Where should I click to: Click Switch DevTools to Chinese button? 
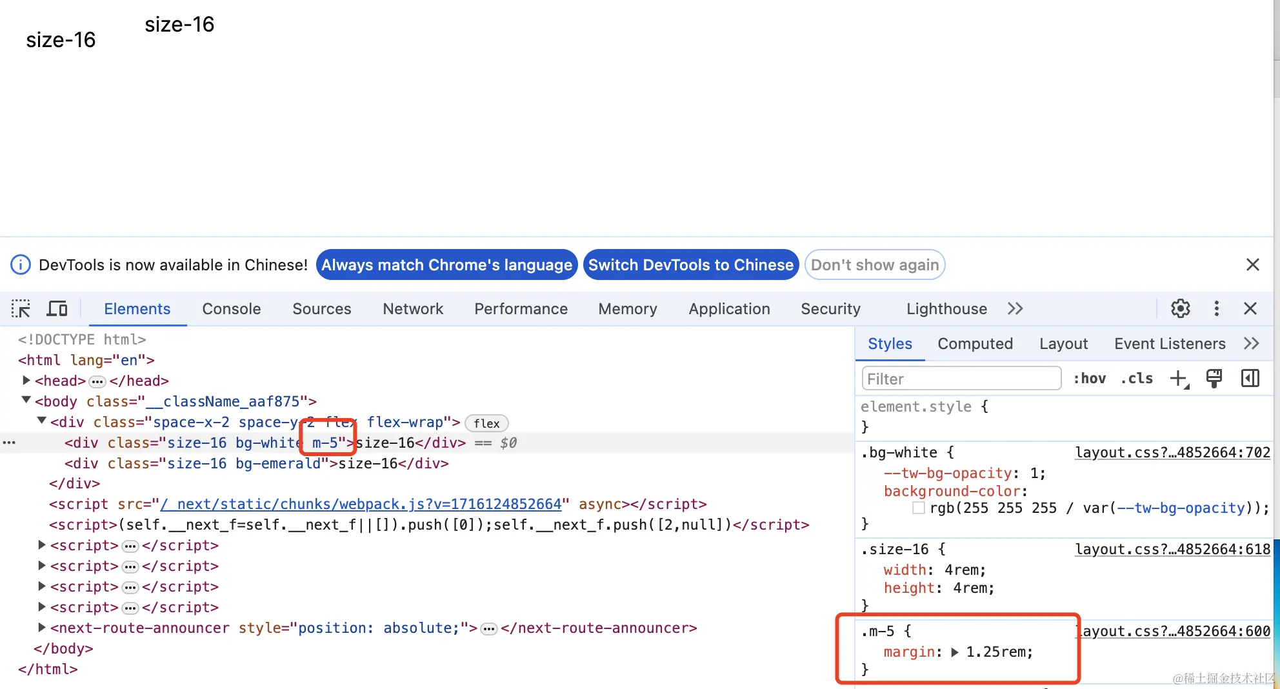(x=691, y=265)
